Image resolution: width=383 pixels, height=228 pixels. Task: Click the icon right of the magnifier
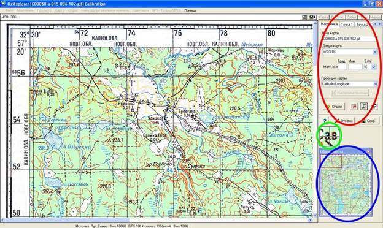374,107
